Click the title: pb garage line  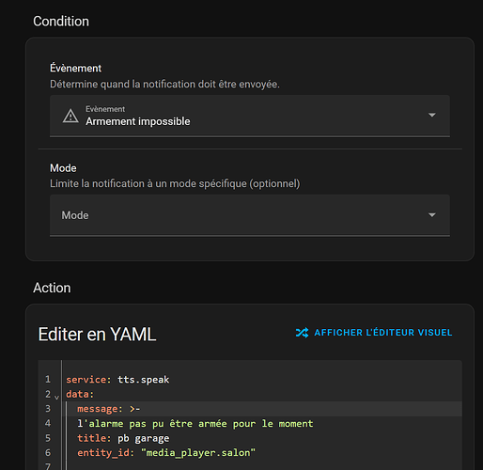123,438
